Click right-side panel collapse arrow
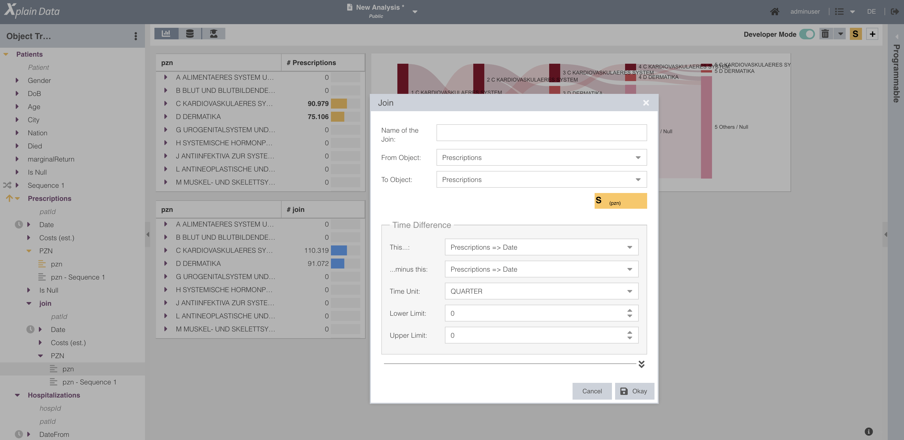 pos(885,234)
